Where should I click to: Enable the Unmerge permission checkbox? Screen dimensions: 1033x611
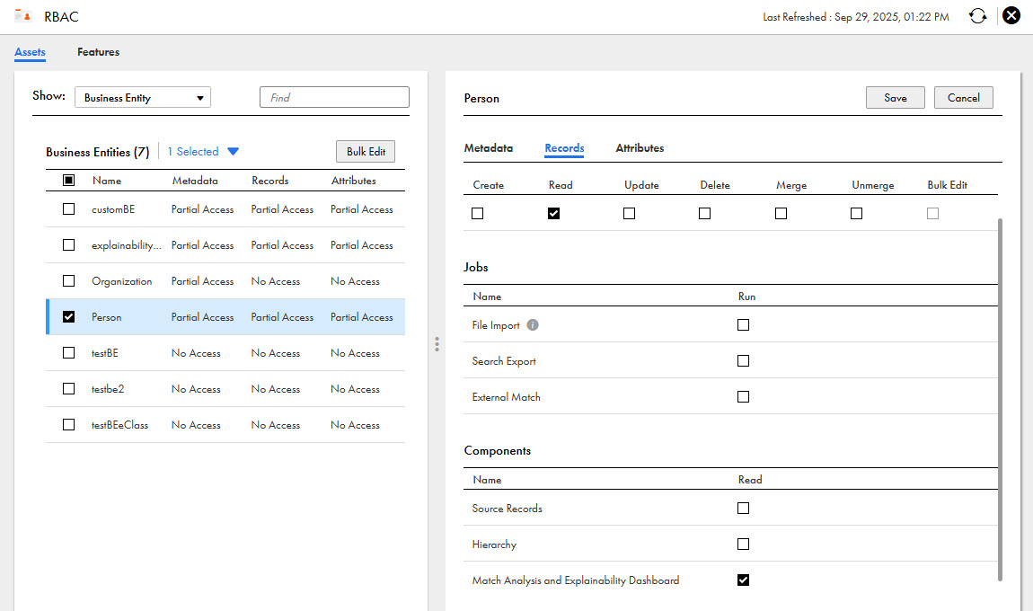(x=856, y=214)
